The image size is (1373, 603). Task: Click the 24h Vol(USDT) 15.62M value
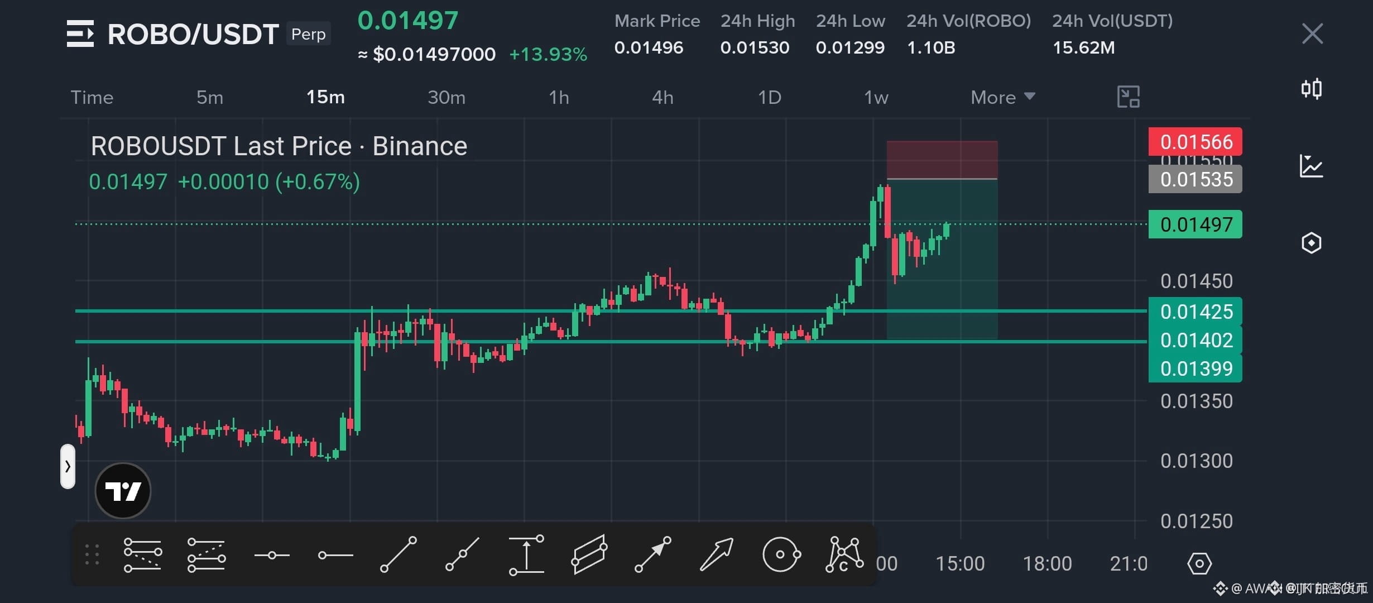[1083, 47]
